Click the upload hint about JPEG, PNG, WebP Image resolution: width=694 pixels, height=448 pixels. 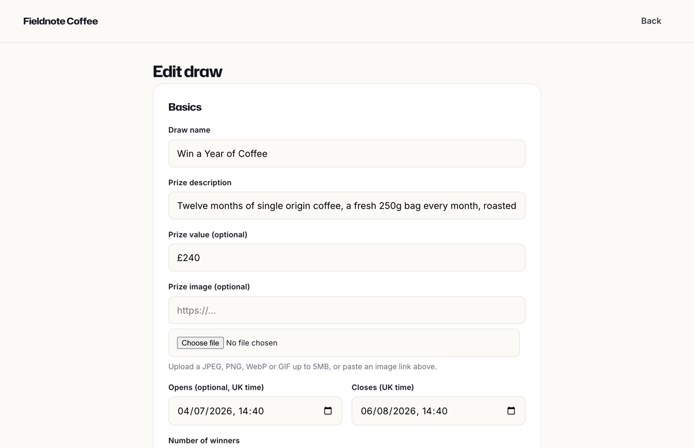(302, 366)
